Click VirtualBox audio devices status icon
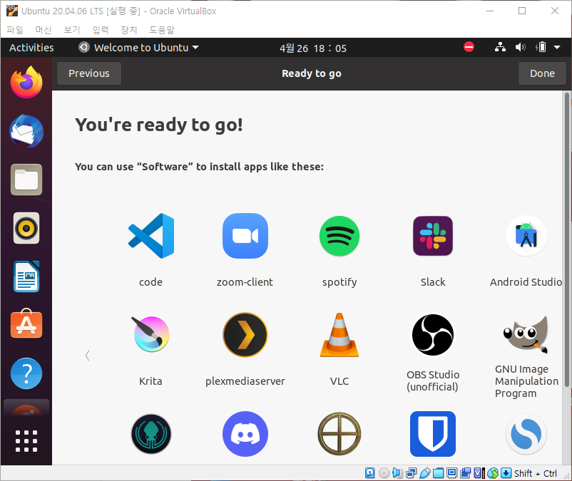Image resolution: width=572 pixels, height=481 pixels. pos(397,473)
